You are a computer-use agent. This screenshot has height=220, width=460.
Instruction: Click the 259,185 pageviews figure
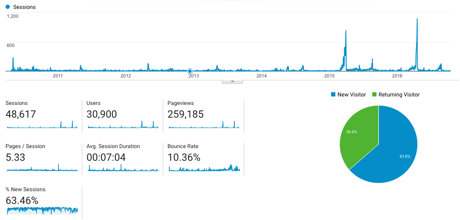coord(185,114)
